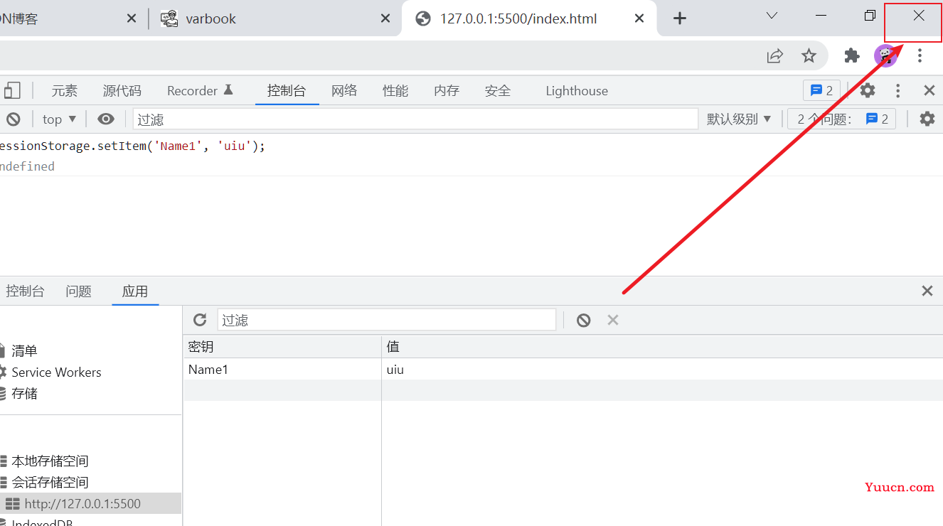Toggle the live expression eye icon
The width and height of the screenshot is (943, 526).
coord(106,119)
